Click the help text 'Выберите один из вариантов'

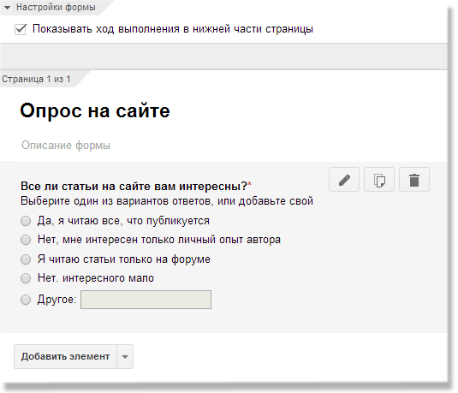[167, 201]
